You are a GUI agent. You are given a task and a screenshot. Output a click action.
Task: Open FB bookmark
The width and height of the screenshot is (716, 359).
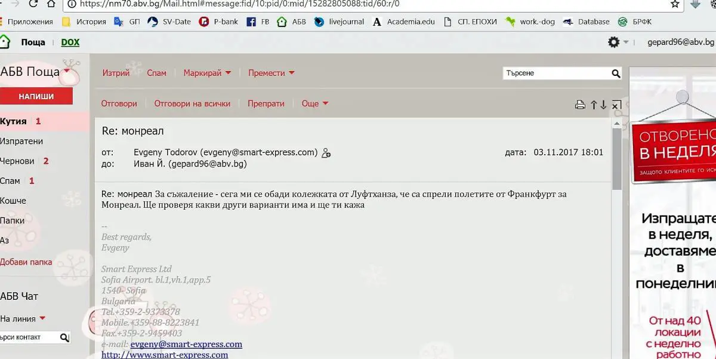[258, 22]
